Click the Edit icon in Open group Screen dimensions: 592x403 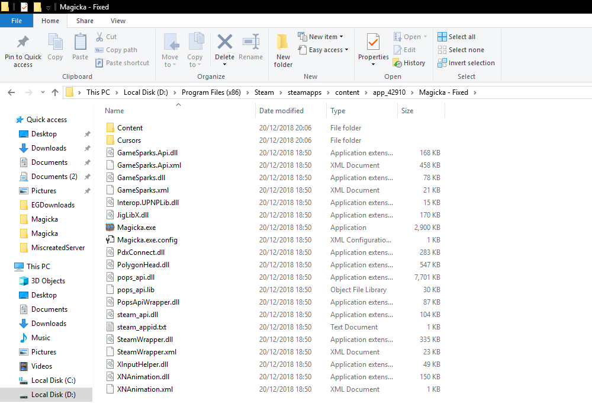coord(398,50)
